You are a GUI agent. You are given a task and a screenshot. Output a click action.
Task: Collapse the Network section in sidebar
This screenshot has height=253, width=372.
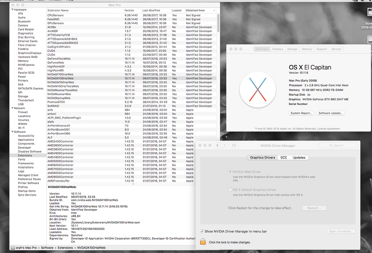tap(12, 108)
